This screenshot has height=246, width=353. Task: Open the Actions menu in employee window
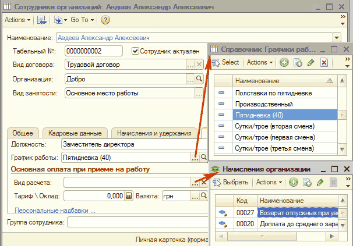[17, 20]
